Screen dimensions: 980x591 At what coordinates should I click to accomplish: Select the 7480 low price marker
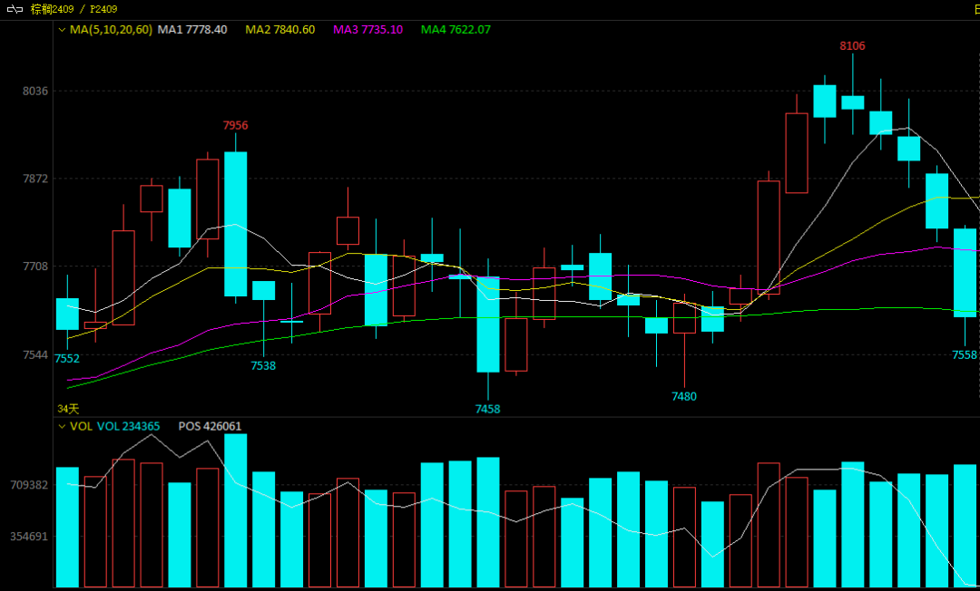[684, 396]
